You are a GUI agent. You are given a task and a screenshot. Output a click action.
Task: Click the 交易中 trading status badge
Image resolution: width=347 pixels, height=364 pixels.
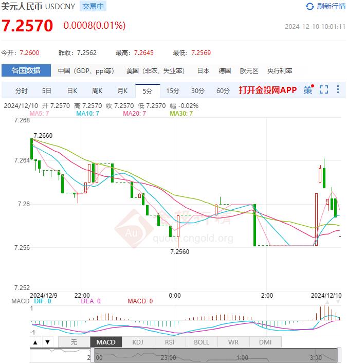[x=93, y=6]
